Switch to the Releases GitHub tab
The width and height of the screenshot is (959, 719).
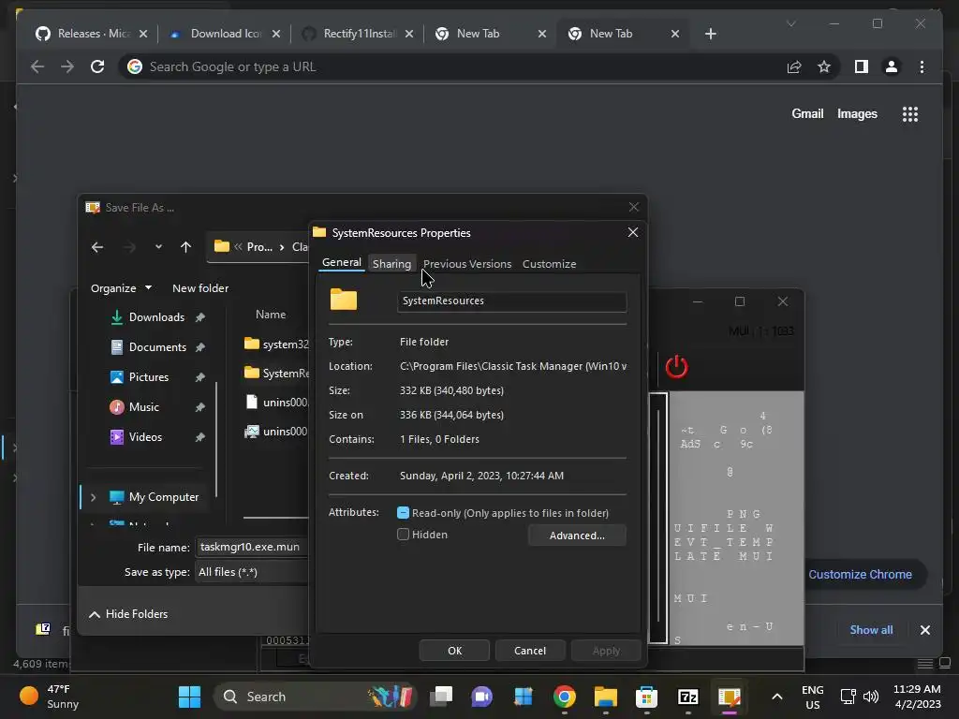pyautogui.click(x=92, y=34)
